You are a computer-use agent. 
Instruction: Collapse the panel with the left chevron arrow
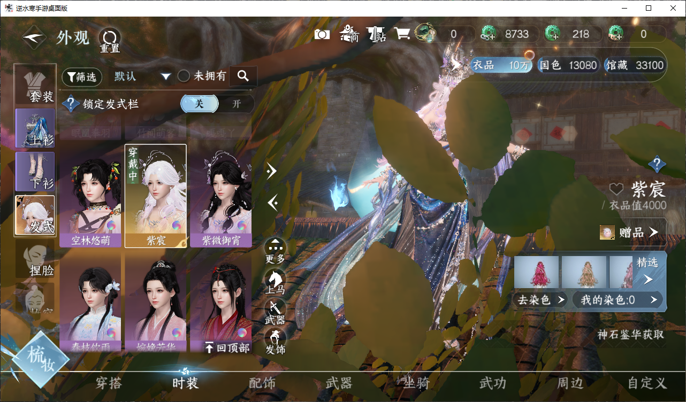(x=272, y=203)
